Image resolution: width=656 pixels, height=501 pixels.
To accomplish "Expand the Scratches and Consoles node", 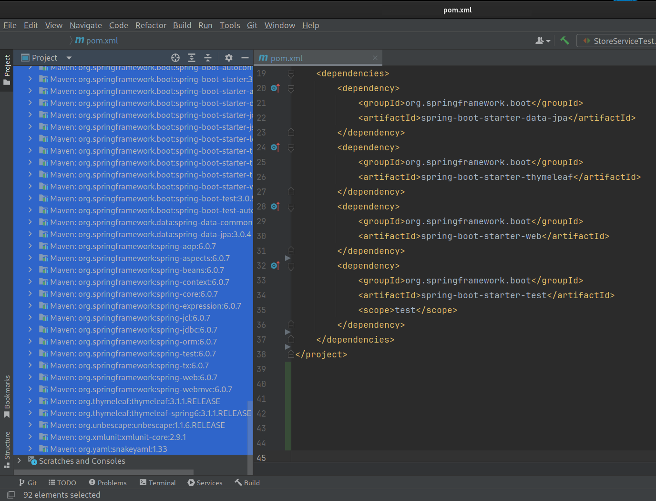I will (x=19, y=461).
